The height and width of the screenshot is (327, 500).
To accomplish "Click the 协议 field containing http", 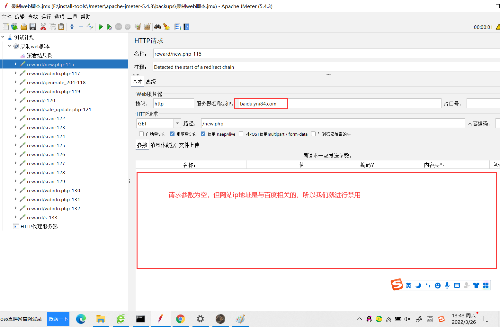I will [174, 104].
